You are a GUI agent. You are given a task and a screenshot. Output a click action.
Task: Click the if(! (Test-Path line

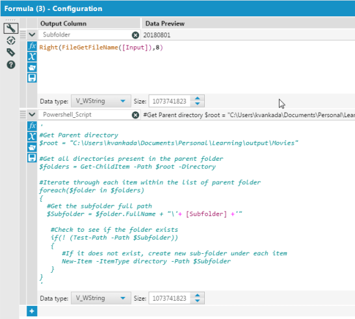(x=114, y=238)
